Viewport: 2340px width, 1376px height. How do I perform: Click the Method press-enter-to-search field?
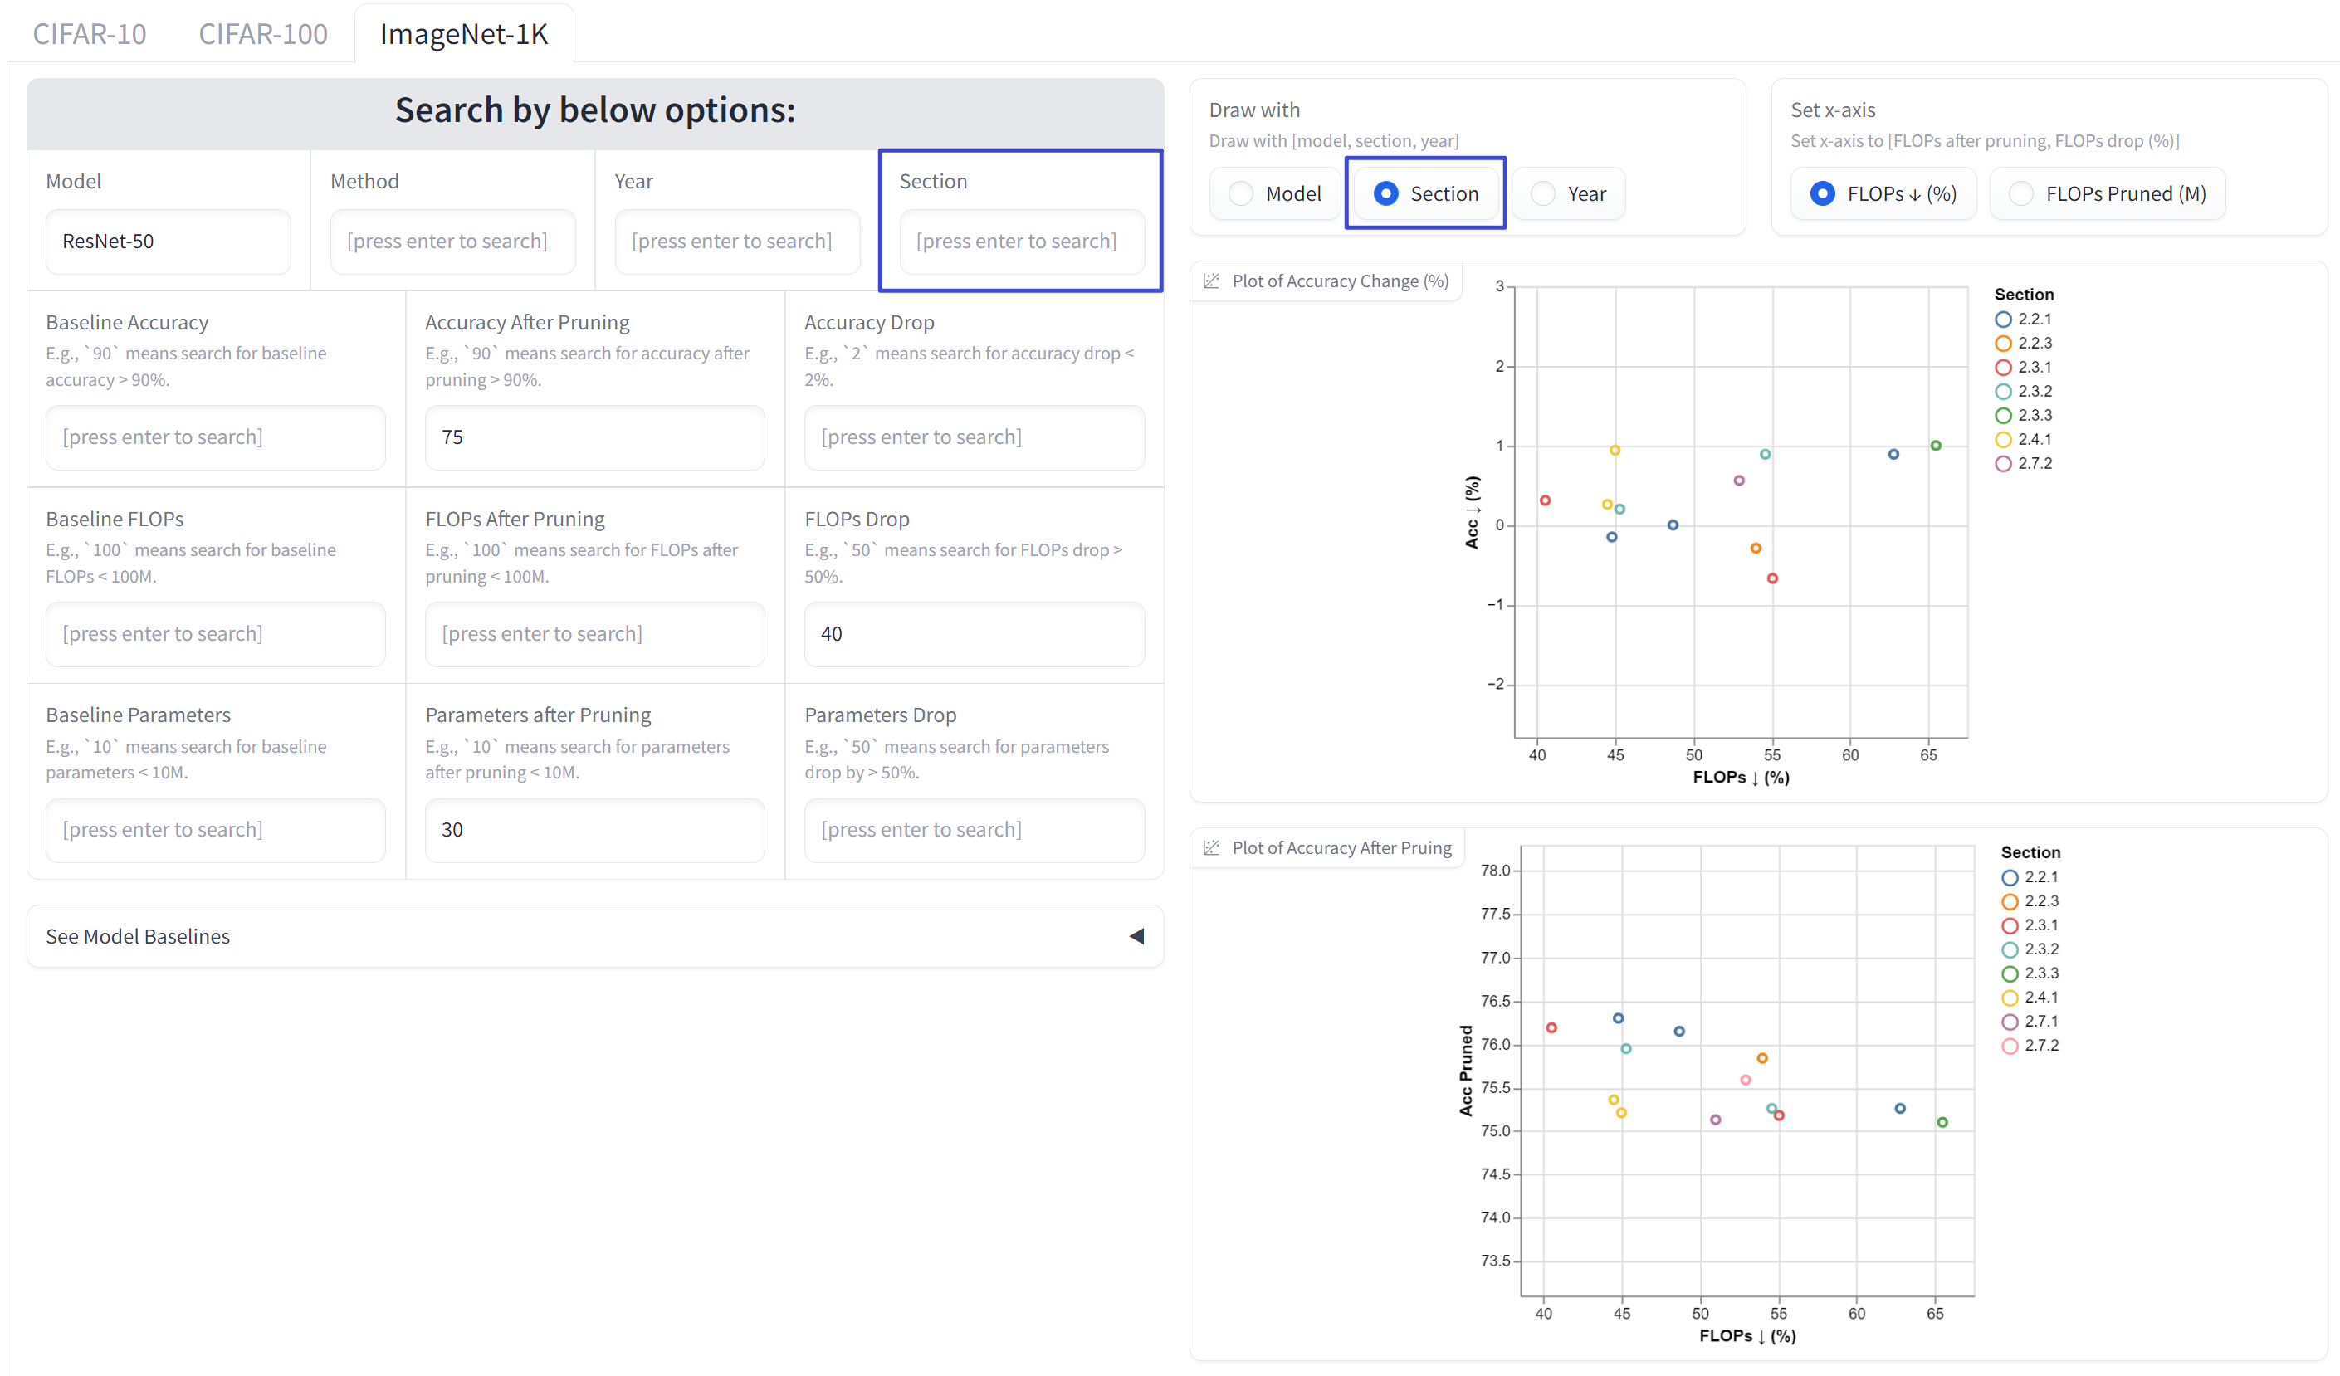[x=452, y=239]
